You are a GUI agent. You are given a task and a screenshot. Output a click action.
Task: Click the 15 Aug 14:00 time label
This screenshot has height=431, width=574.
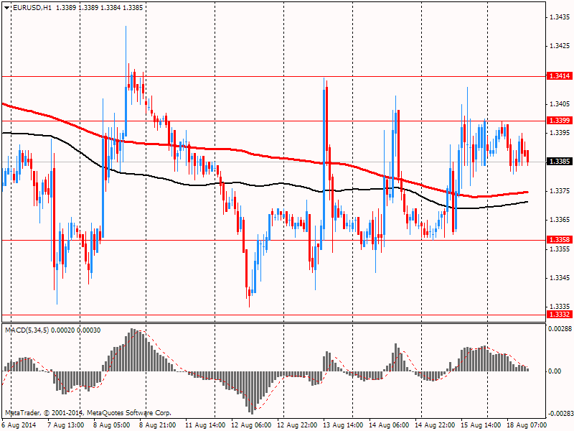click(481, 425)
